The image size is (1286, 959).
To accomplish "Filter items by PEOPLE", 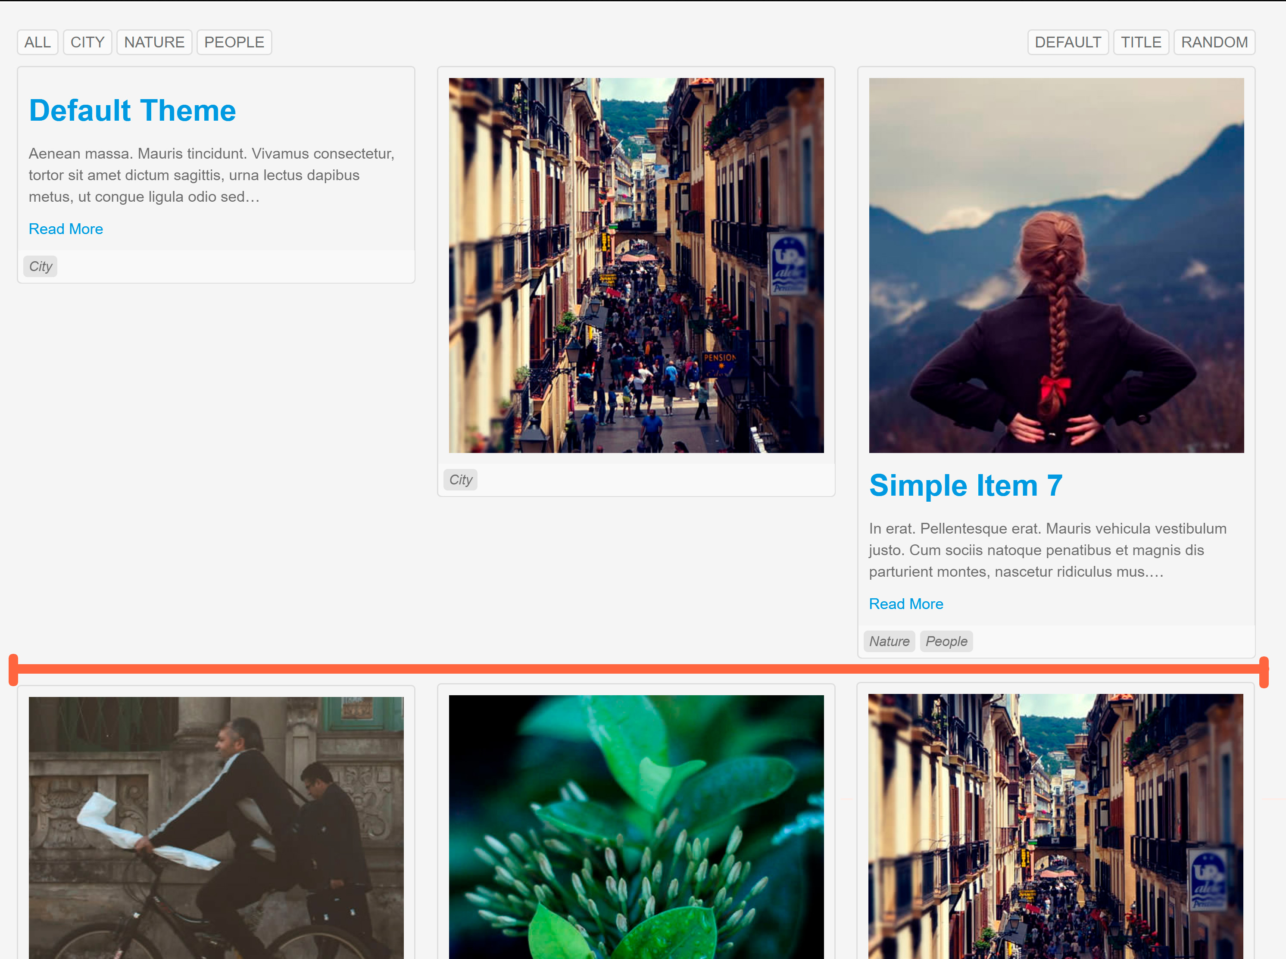I will point(234,42).
